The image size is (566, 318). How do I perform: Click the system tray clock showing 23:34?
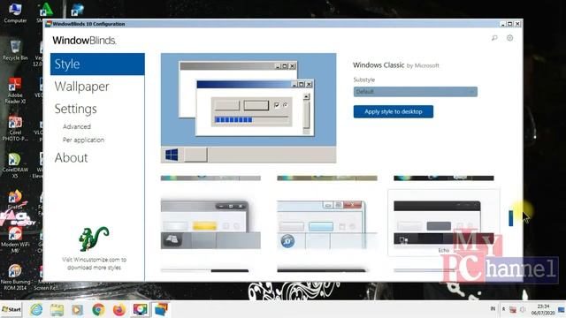tap(543, 309)
